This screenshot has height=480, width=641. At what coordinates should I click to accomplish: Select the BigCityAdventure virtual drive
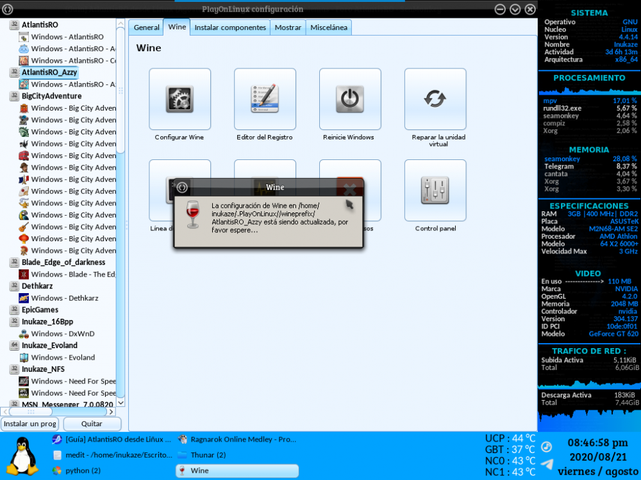tap(51, 96)
